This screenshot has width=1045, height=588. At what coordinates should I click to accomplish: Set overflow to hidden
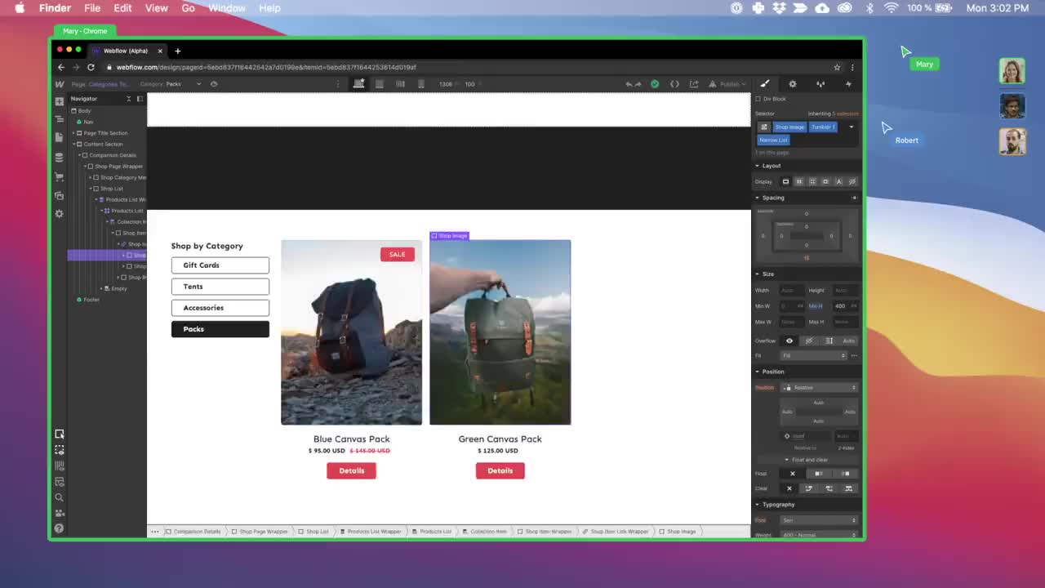pyautogui.click(x=809, y=341)
